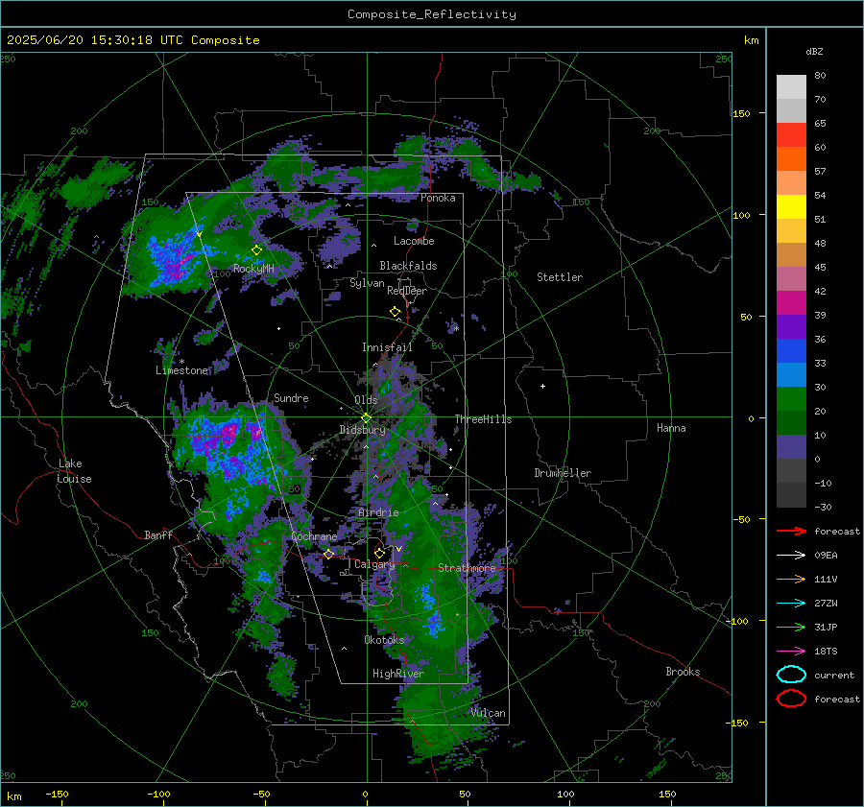This screenshot has width=864, height=807.
Task: Click the yellow diamond marker near Cochrane
Action: [328, 554]
